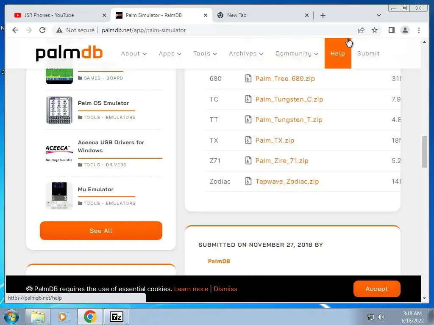Open the Palm OS Emulator thumbnail
The width and height of the screenshot is (434, 325).
tap(59, 110)
